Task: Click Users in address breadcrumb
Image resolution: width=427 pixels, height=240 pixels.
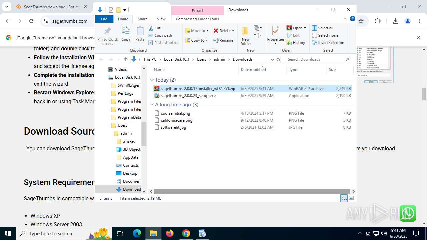Action: [x=201, y=59]
